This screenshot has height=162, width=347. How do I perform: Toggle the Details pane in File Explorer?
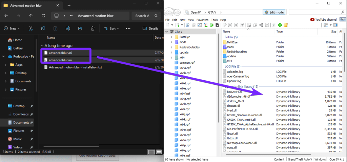pyautogui.click(x=150, y=28)
